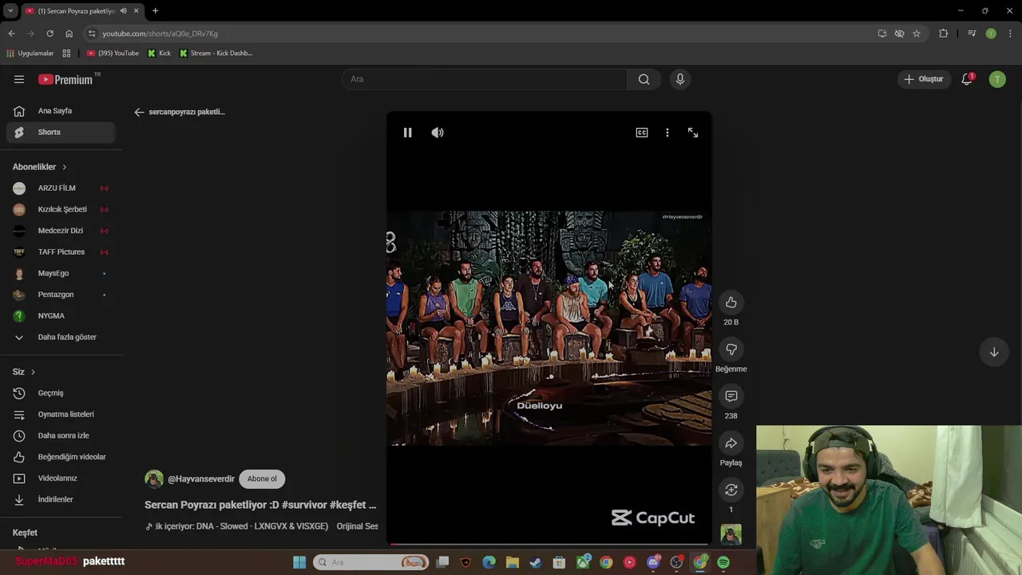The width and height of the screenshot is (1022, 575).
Task: Open a new browser tab
Action: tap(155, 10)
